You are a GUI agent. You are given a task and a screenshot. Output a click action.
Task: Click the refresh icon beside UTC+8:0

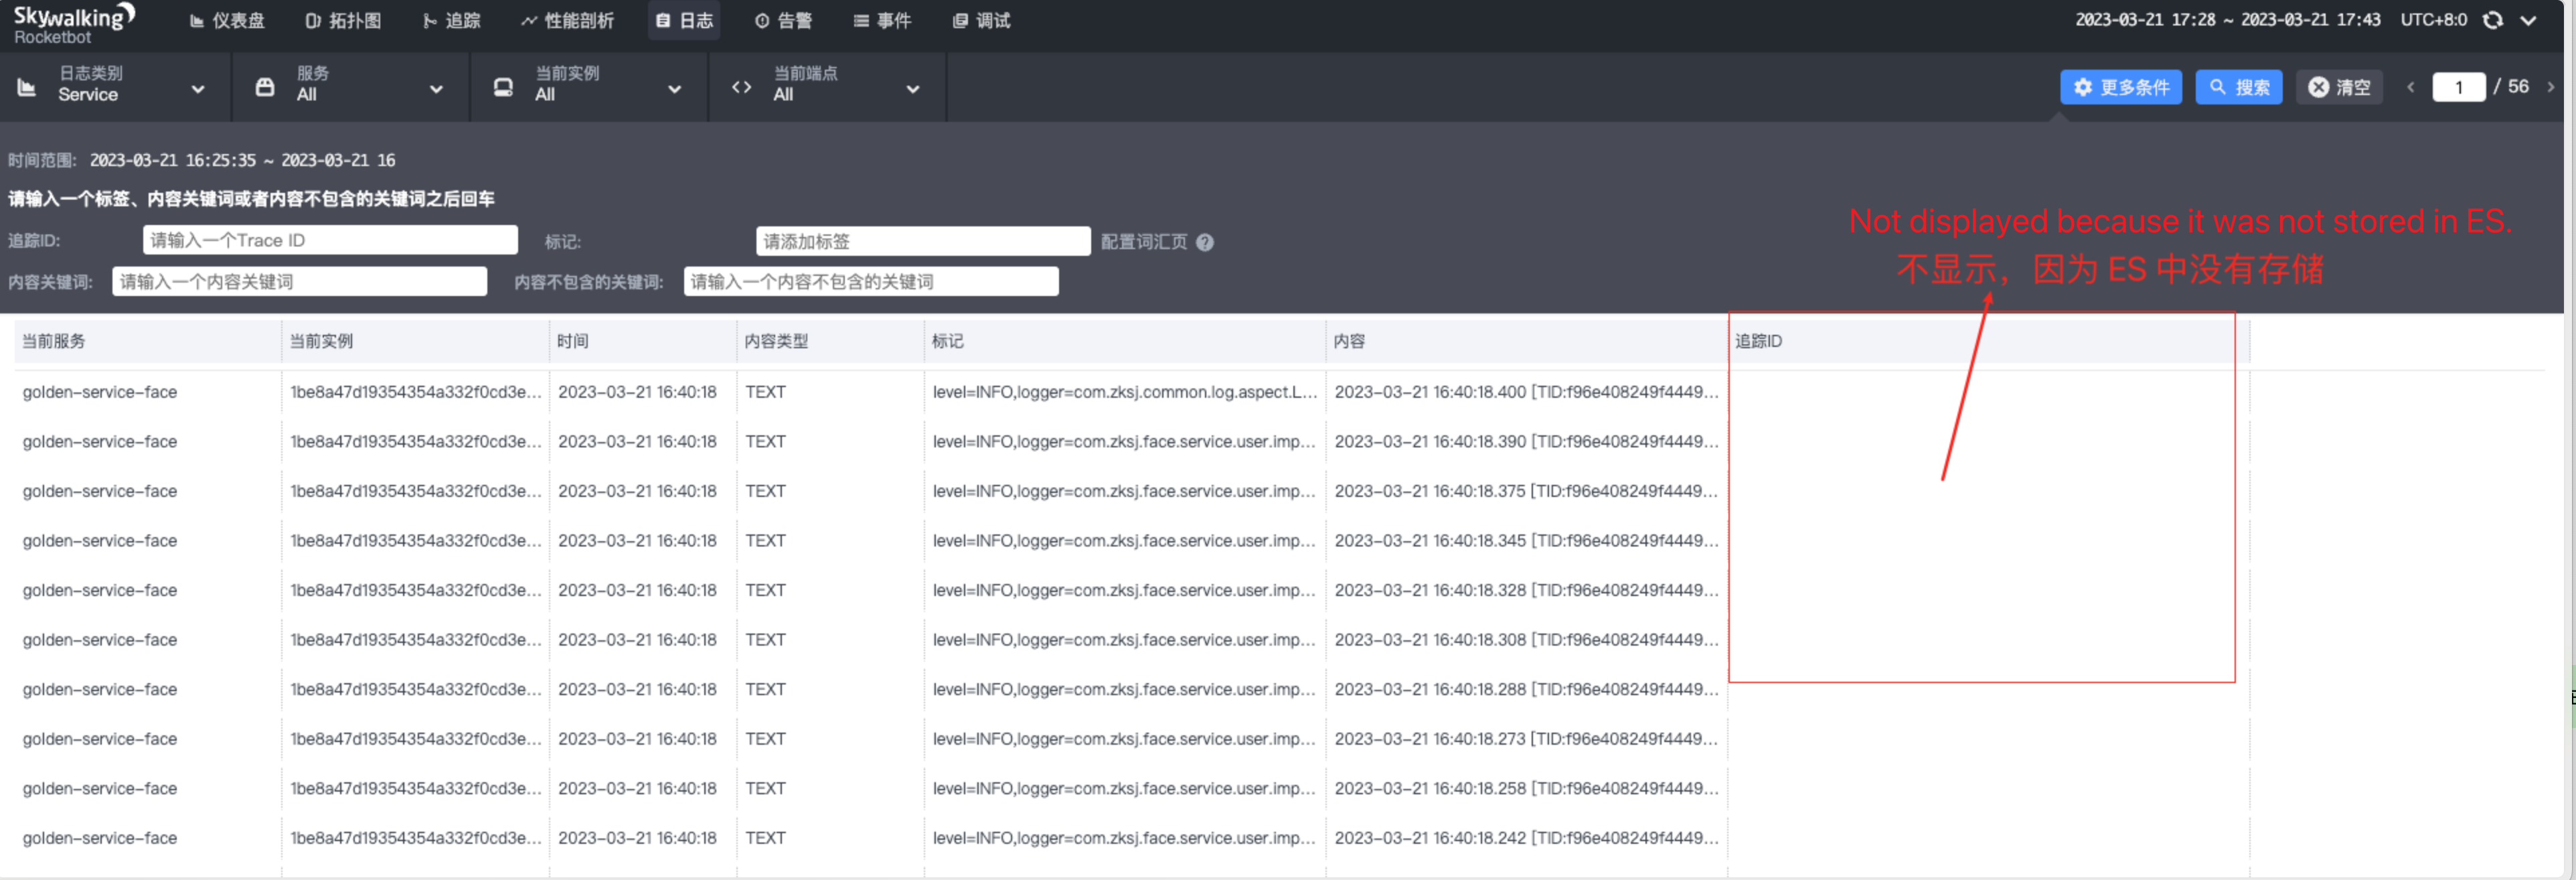[x=2492, y=20]
